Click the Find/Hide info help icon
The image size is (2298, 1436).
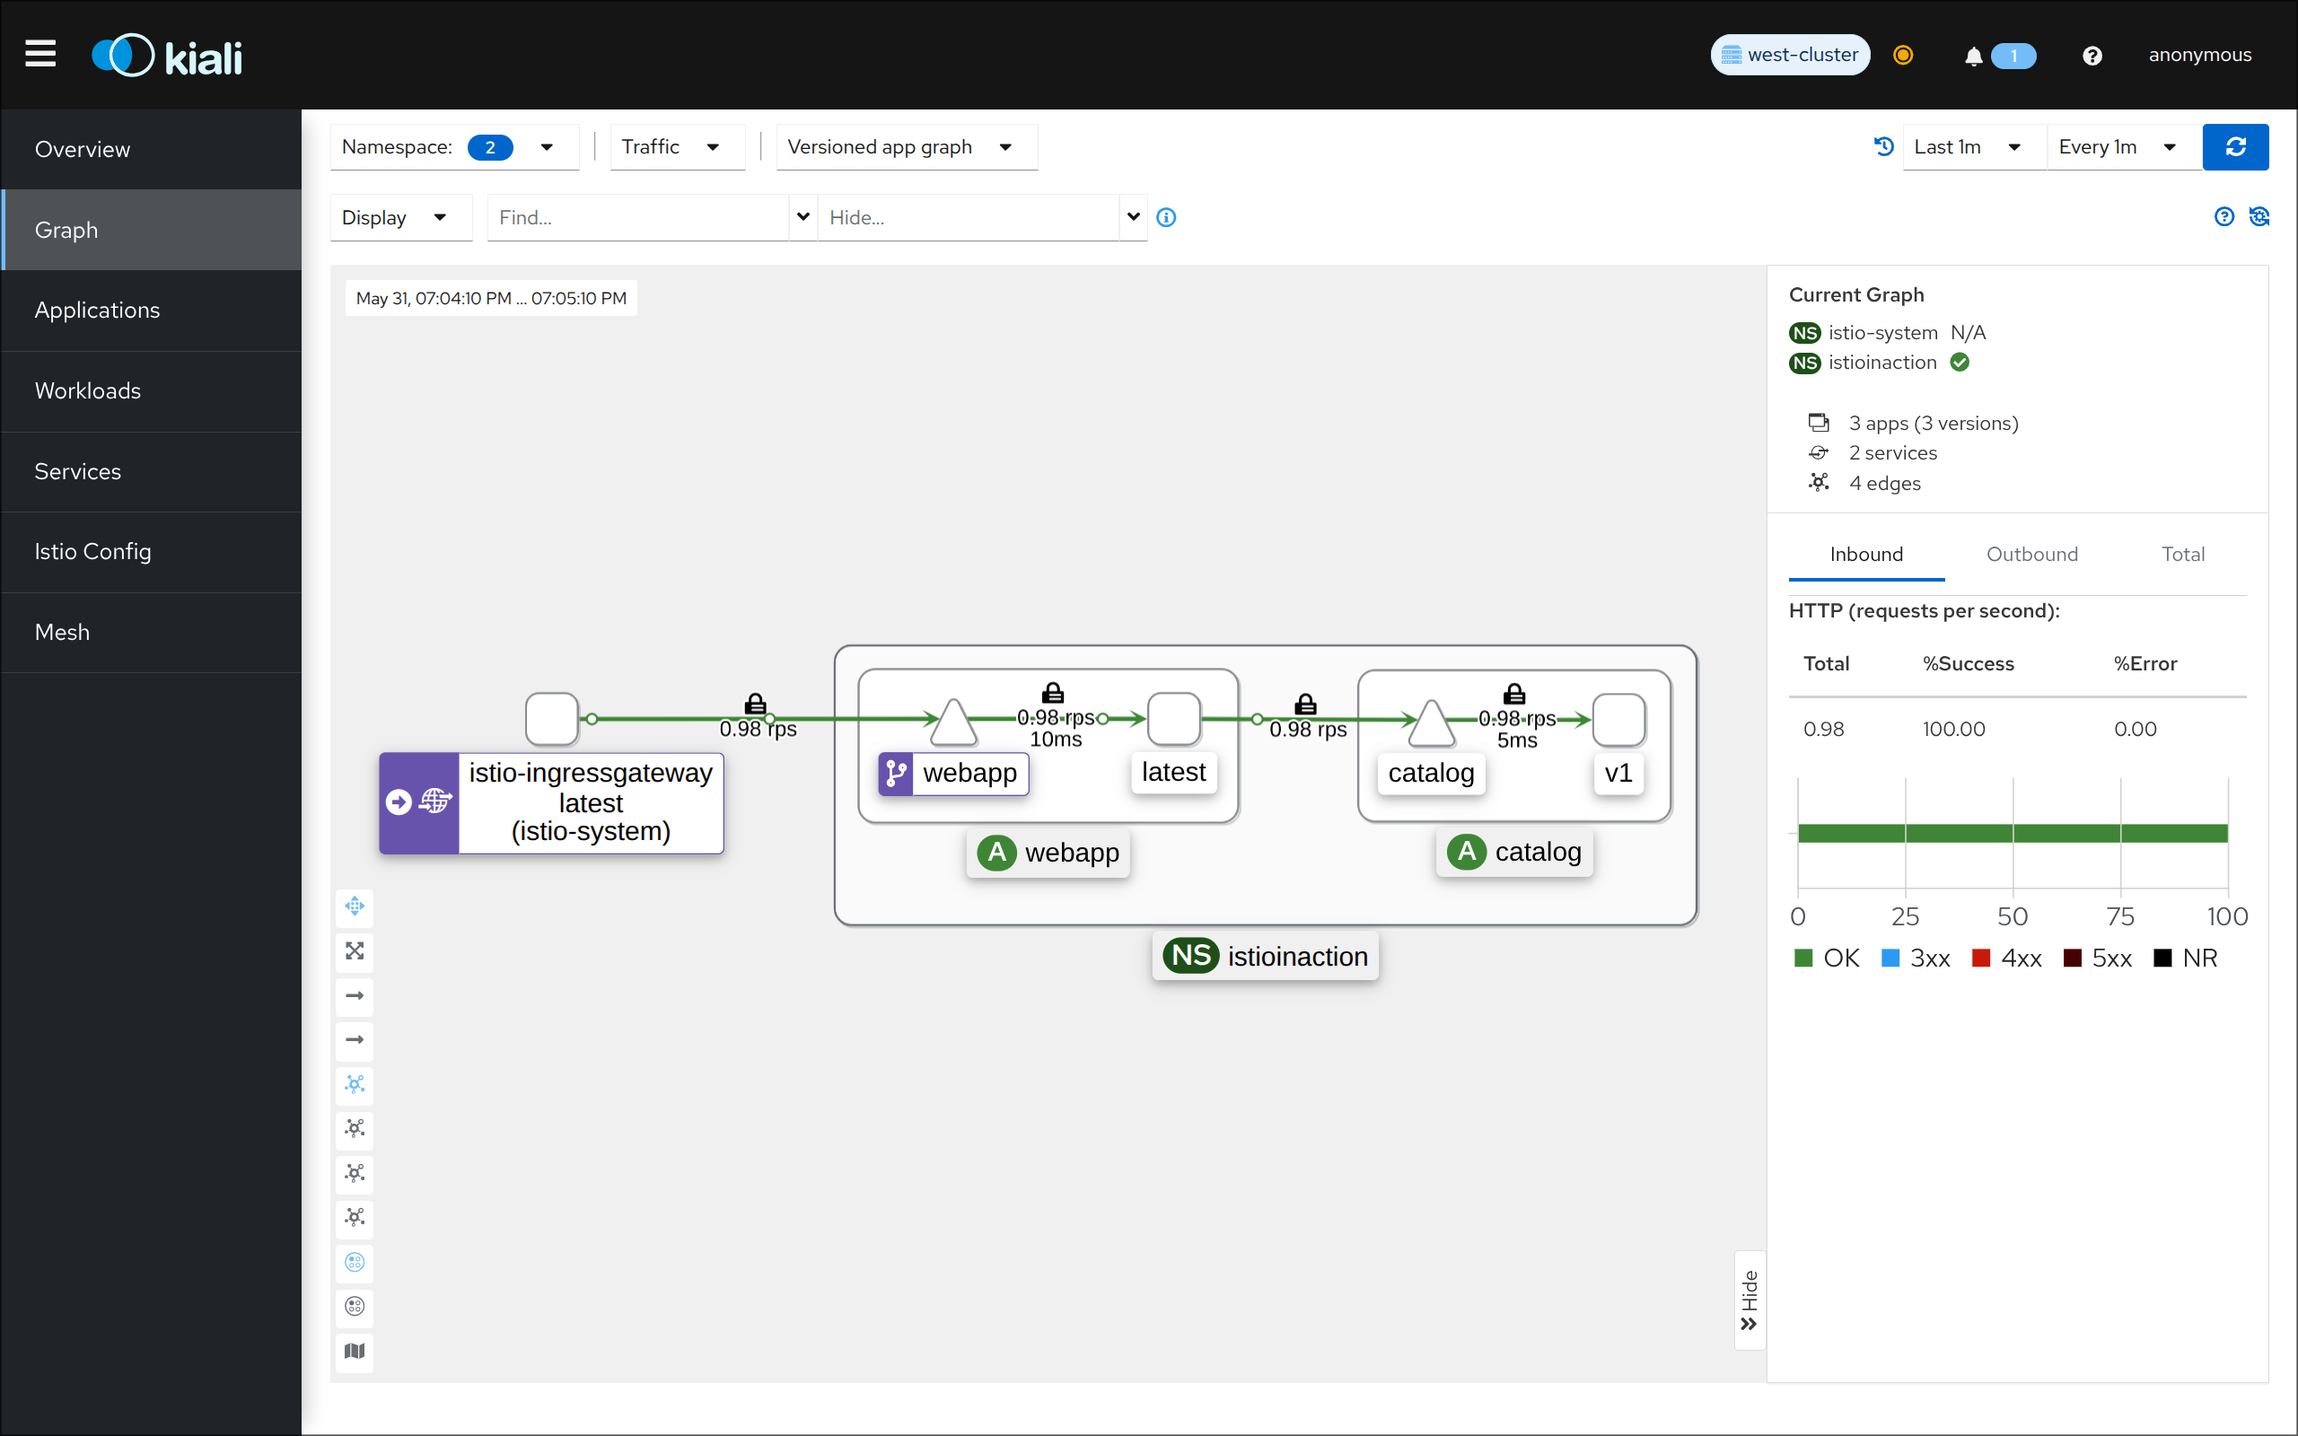click(x=1166, y=217)
